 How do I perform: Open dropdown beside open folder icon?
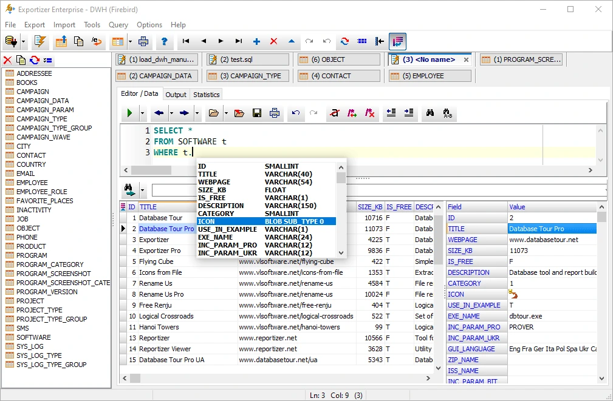tap(226, 113)
